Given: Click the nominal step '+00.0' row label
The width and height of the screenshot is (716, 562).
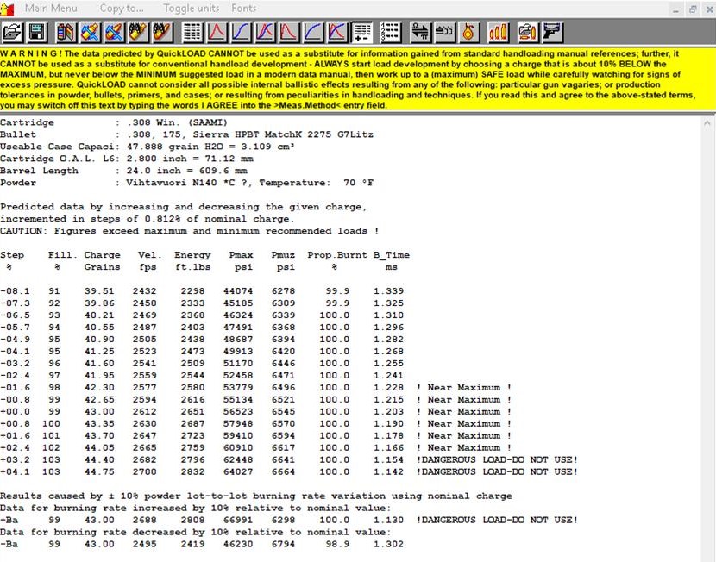Looking at the screenshot, I should pyautogui.click(x=15, y=411).
